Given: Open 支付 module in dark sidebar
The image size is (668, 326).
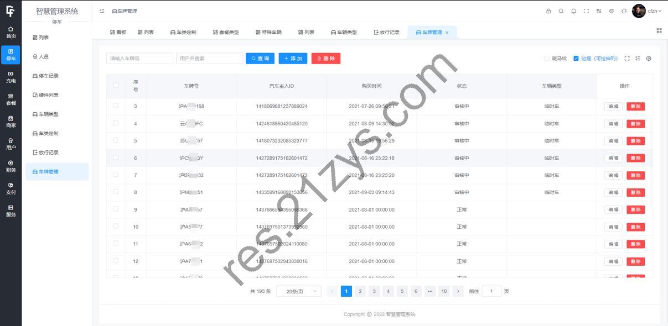Looking at the screenshot, I should [x=11, y=188].
